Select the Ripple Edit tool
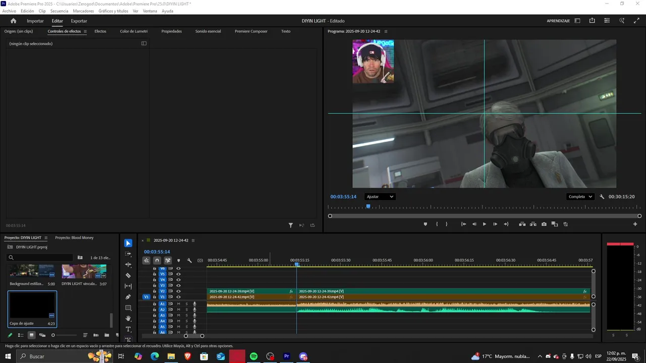 point(128,265)
